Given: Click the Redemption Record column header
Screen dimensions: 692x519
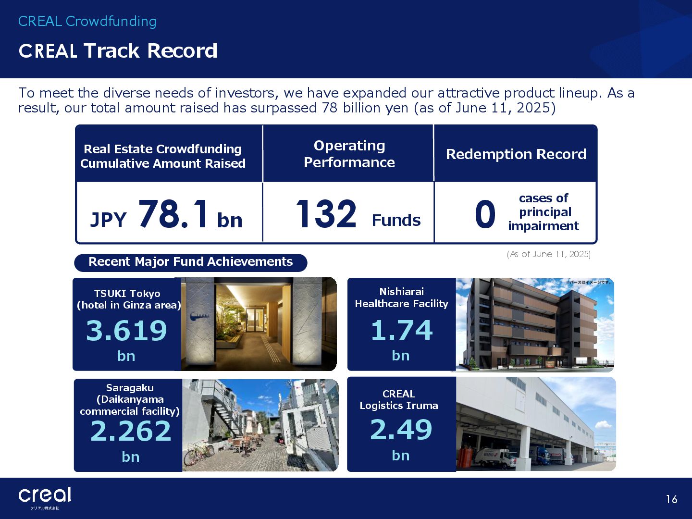Looking at the screenshot, I should coord(516,154).
